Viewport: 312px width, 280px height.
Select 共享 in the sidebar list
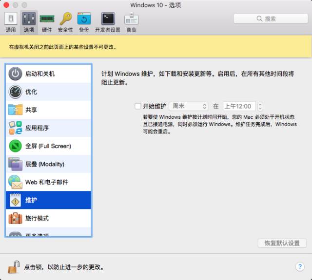pos(48,110)
